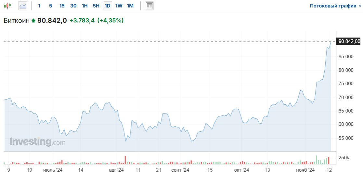Select the area chart type icon

point(23,6)
